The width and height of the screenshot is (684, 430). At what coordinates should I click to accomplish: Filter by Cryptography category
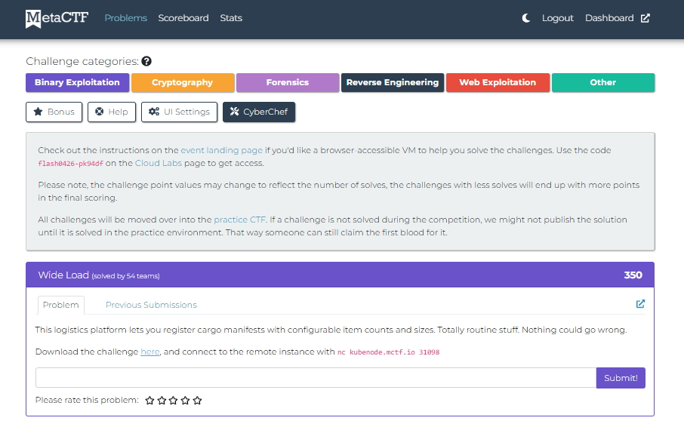[183, 82]
